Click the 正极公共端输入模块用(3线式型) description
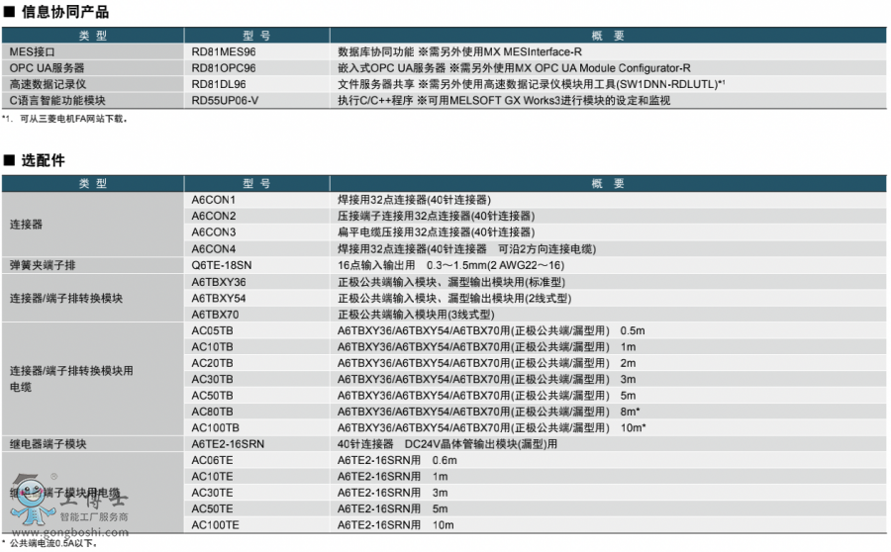891x552 pixels. click(x=416, y=315)
